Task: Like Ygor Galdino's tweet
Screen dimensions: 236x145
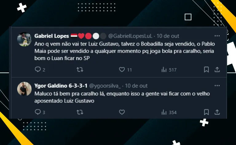Action: [122, 112]
